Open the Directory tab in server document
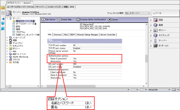 click(x=58, y=34)
